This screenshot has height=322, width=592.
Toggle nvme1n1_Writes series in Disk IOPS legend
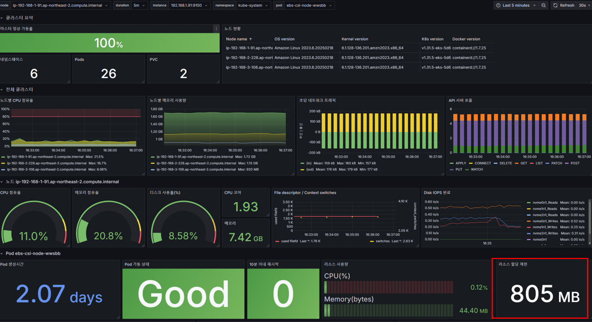(x=545, y=227)
